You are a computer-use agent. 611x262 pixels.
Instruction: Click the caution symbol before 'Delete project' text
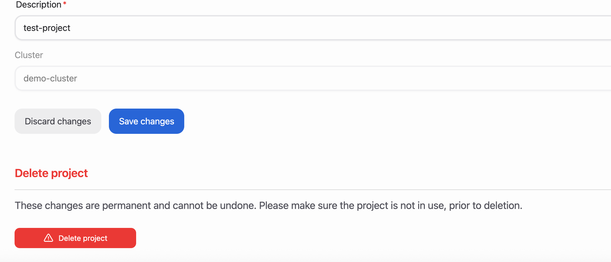point(48,238)
